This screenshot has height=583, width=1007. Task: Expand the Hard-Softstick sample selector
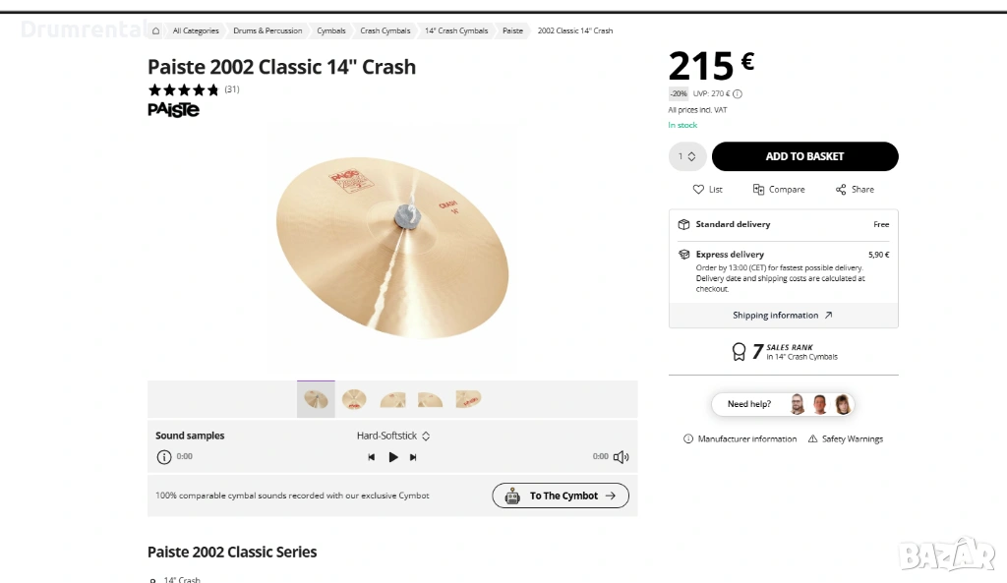coord(393,436)
